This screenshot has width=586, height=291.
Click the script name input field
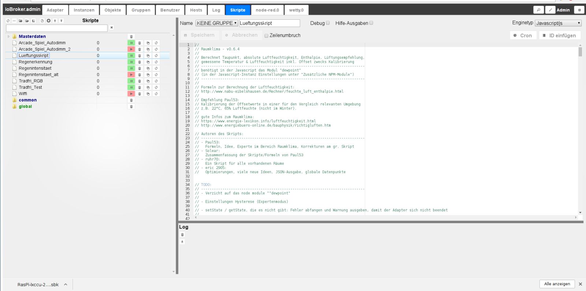tap(270, 23)
